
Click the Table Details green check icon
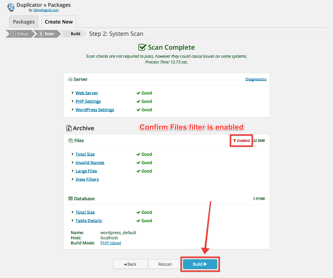click(138, 221)
